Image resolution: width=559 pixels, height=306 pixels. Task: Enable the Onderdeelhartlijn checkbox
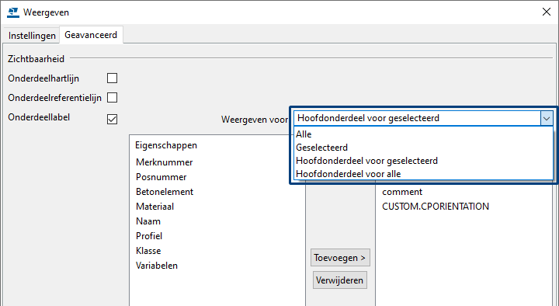112,78
